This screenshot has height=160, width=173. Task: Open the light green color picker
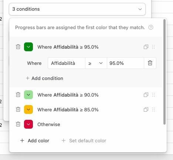(28, 95)
